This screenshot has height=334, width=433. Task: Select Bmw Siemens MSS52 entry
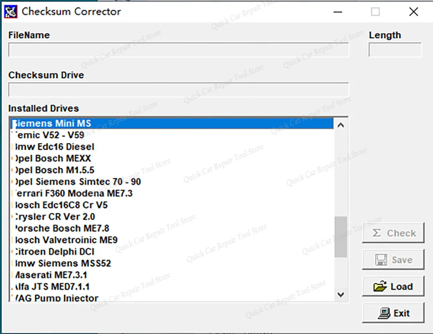[172, 263]
